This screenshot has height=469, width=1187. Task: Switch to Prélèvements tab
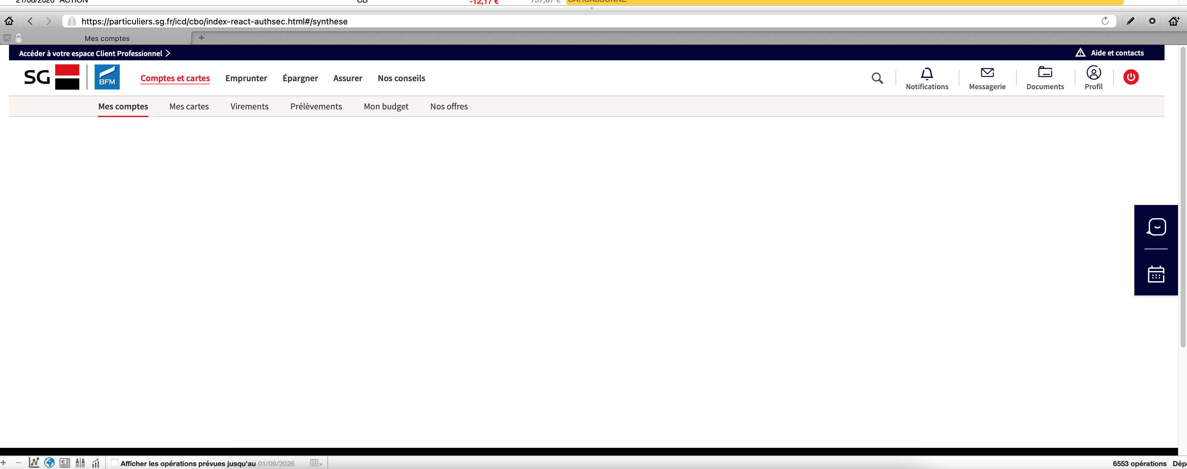pos(316,107)
